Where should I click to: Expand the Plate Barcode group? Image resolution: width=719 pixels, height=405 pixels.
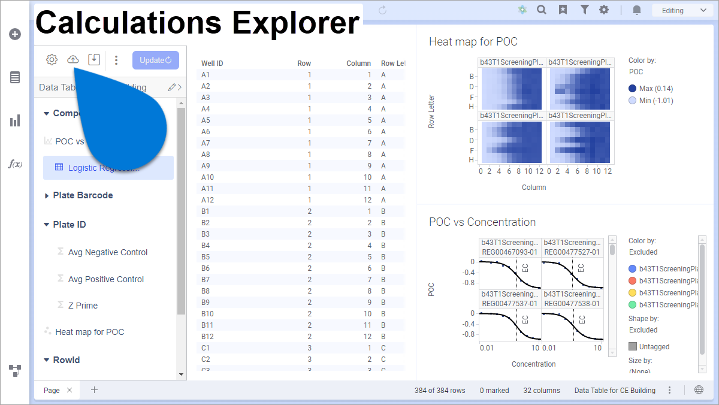(x=47, y=195)
